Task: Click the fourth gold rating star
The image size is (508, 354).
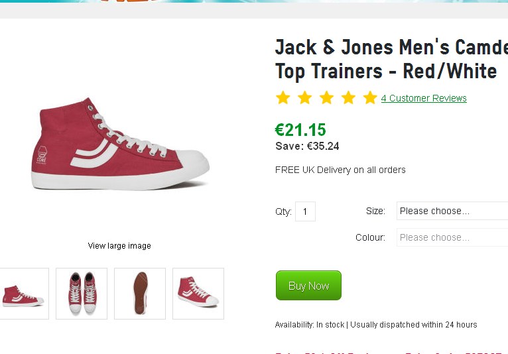Action: 349,98
